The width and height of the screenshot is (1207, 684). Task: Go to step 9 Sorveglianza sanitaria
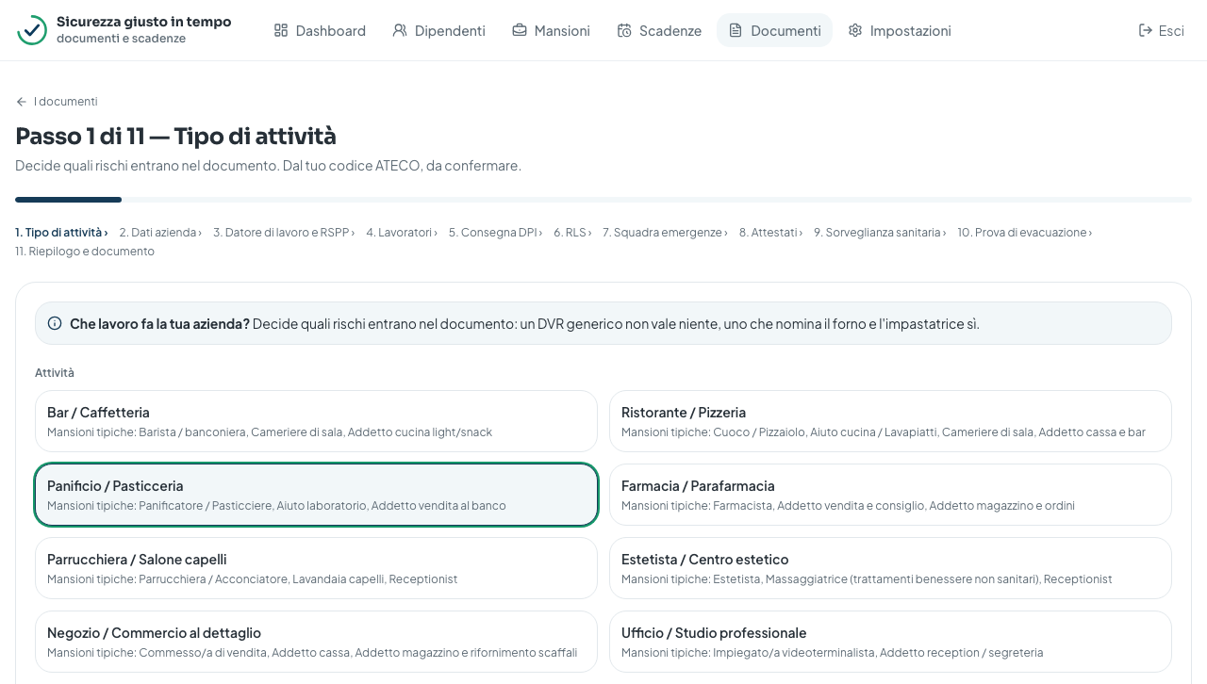tap(880, 233)
